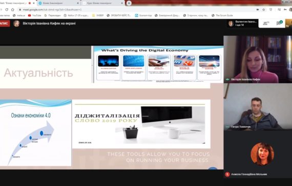
Task: Open the YouTube bookmark
Action: click(34, 15)
